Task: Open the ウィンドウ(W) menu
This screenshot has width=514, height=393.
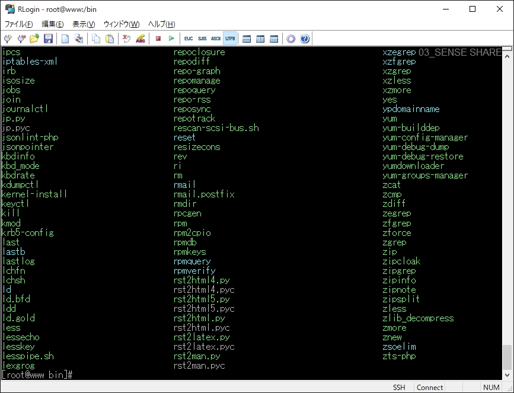Action: [x=122, y=24]
